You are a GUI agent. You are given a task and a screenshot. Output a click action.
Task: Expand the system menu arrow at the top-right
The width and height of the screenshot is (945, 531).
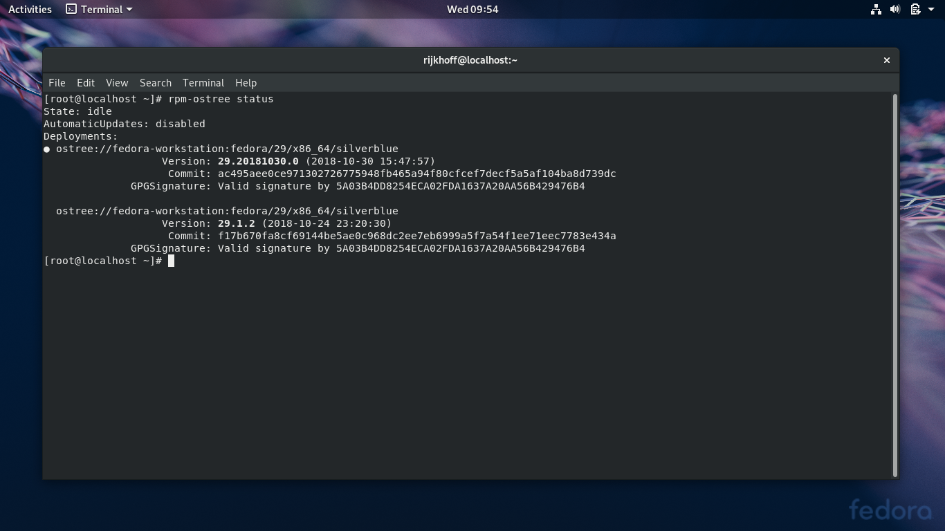click(x=931, y=10)
